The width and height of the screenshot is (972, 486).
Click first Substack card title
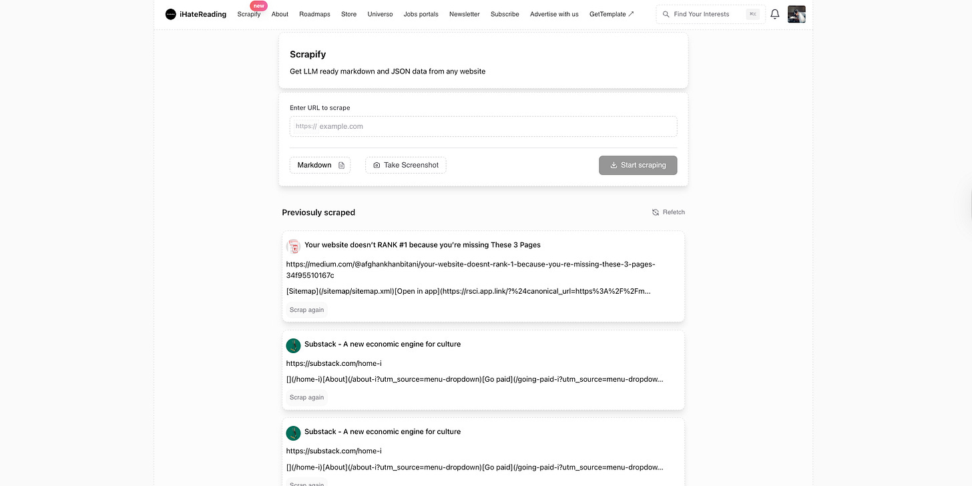383,344
